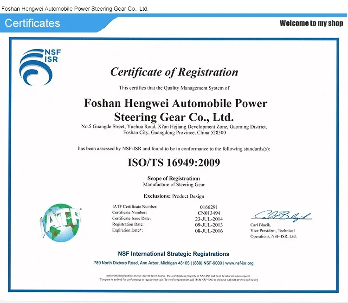348x303 pixels.
Task: Click the IATF globe logo
Action: (x=61, y=223)
